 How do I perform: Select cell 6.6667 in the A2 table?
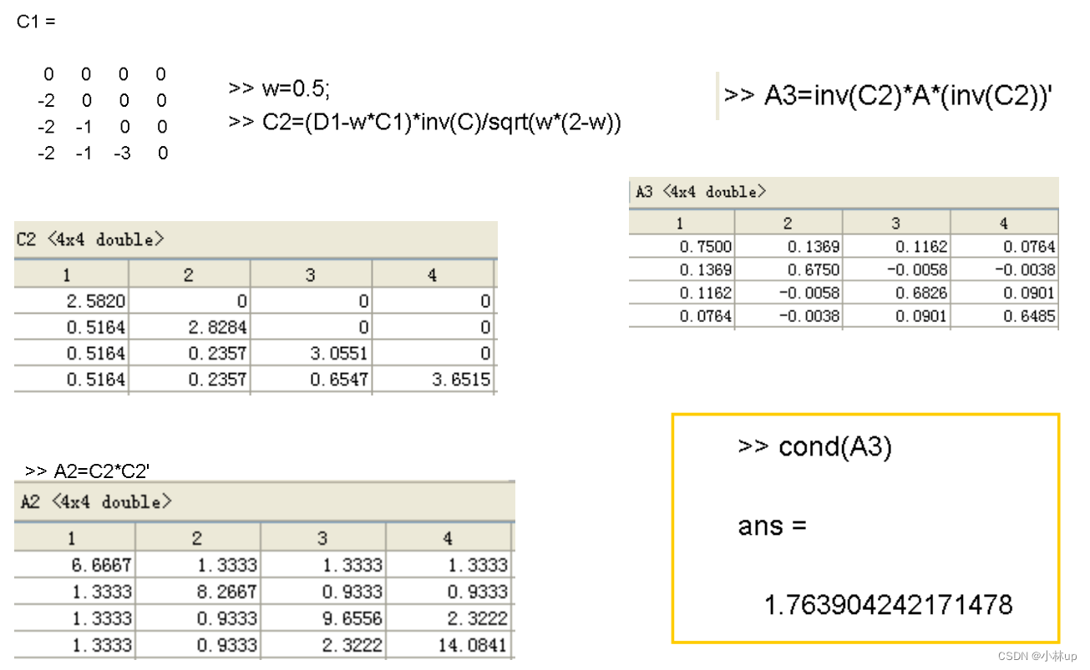point(75,565)
